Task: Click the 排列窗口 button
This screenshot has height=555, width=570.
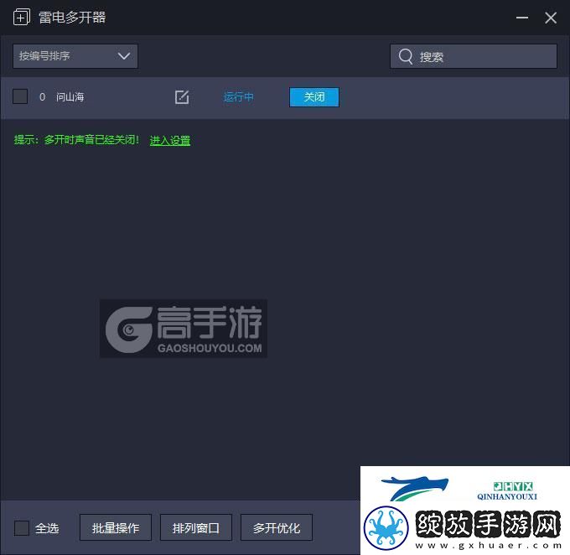Action: [x=196, y=527]
